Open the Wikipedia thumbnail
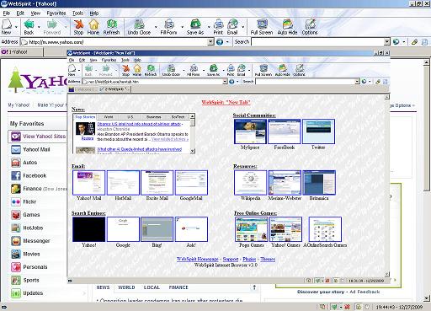The image size is (431, 311). click(x=250, y=183)
